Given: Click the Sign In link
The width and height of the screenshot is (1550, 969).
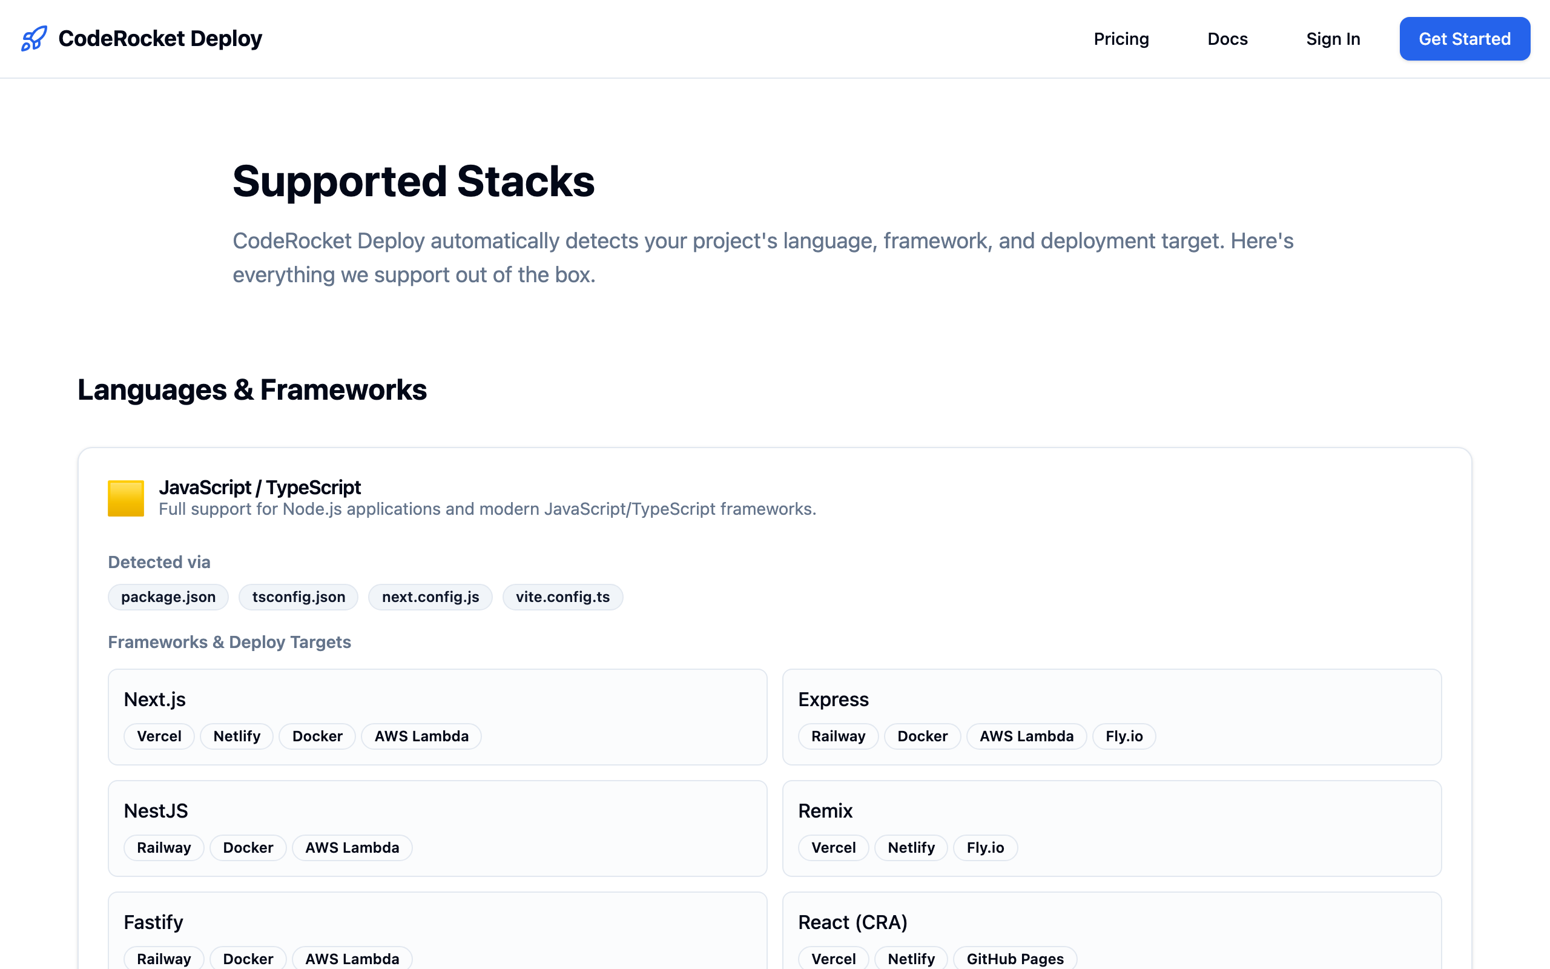Looking at the screenshot, I should pyautogui.click(x=1333, y=38).
